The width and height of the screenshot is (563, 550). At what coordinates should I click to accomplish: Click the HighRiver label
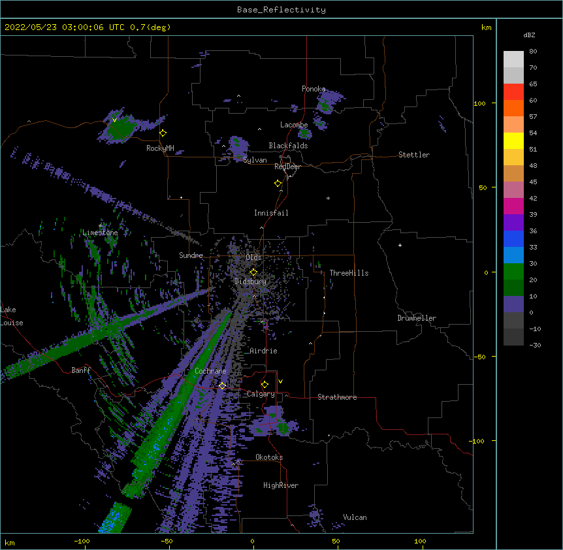click(x=281, y=485)
